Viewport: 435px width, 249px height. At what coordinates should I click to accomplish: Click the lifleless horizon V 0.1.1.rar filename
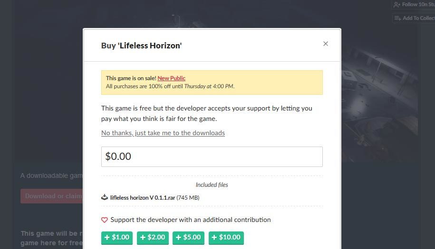coord(143,198)
